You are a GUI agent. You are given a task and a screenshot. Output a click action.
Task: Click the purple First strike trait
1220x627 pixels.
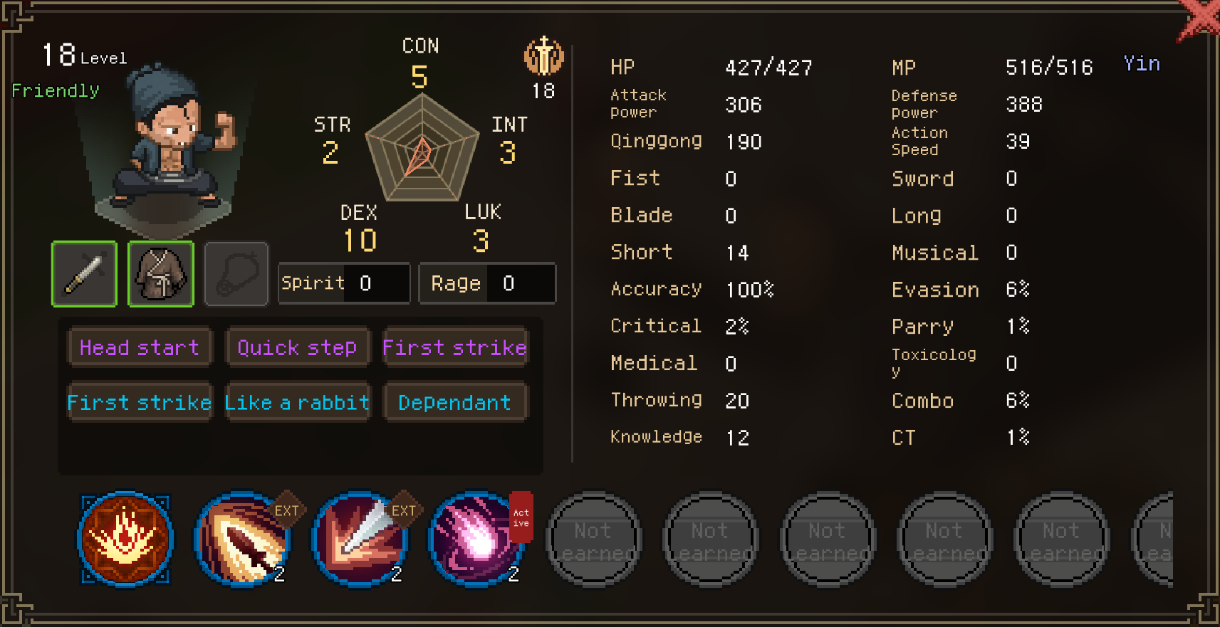pos(455,347)
